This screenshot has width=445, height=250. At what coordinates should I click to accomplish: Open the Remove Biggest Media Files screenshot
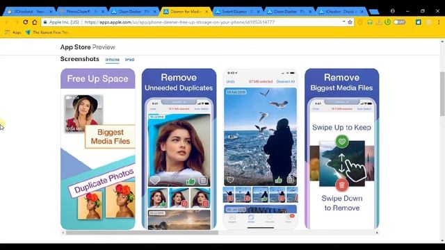point(341,149)
